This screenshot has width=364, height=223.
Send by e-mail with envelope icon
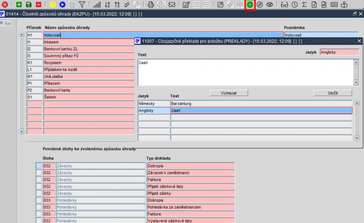point(172,5)
